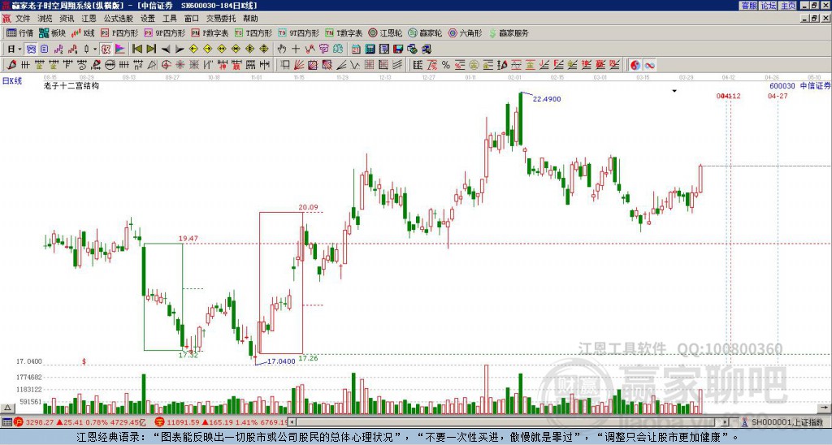
Task: Open the 江恩 menu
Action: pos(89,19)
